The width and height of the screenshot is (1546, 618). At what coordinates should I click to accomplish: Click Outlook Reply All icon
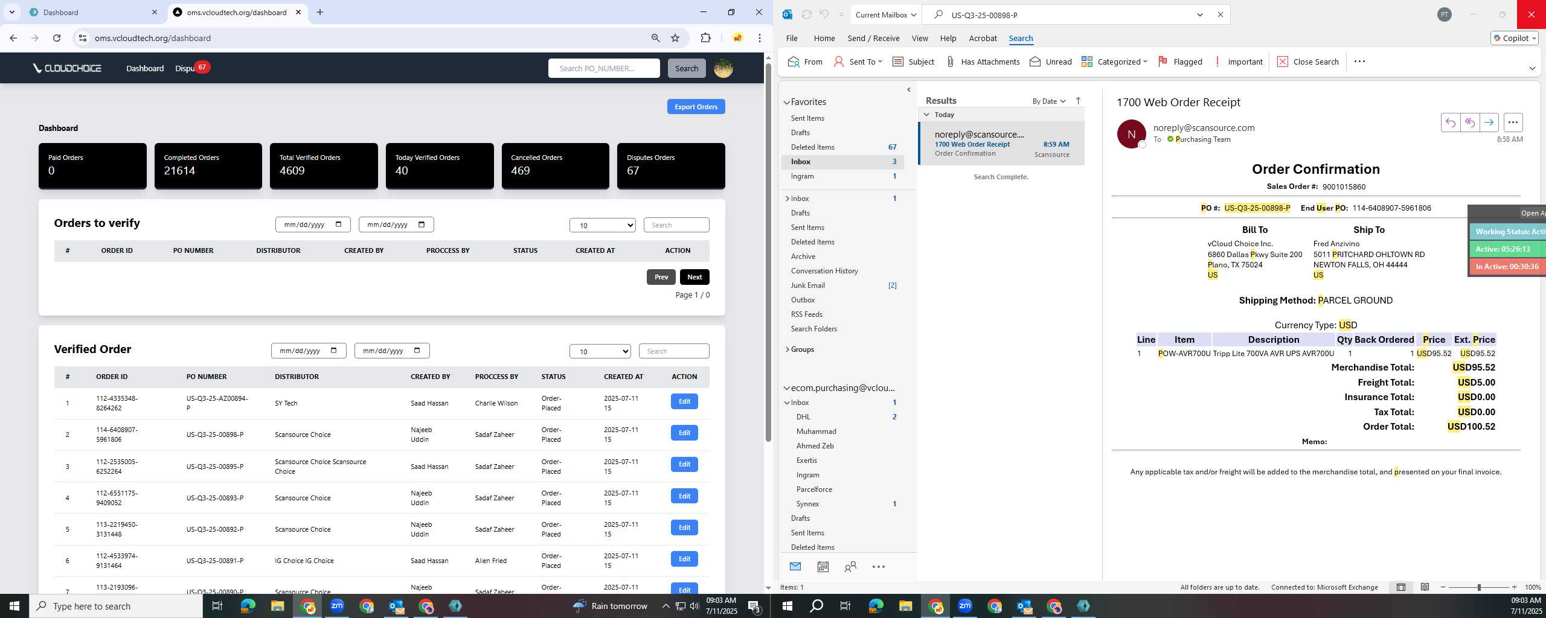(1469, 123)
